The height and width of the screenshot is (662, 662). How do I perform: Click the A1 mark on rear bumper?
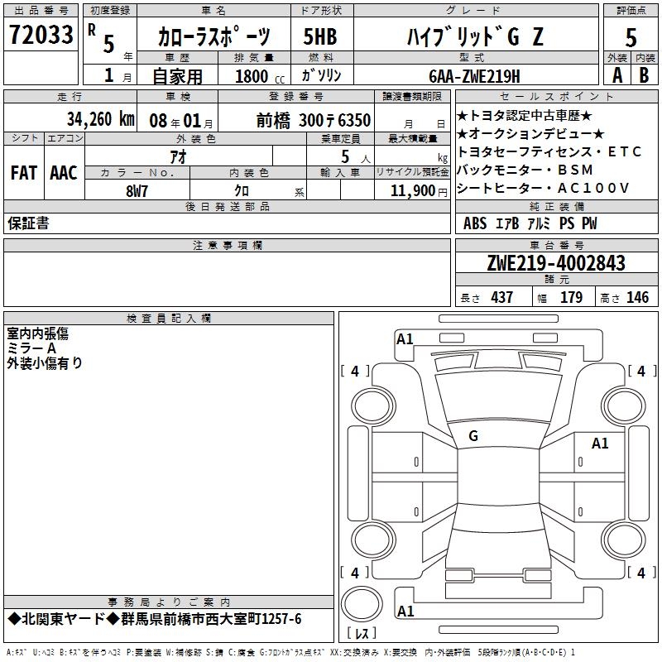click(x=405, y=611)
